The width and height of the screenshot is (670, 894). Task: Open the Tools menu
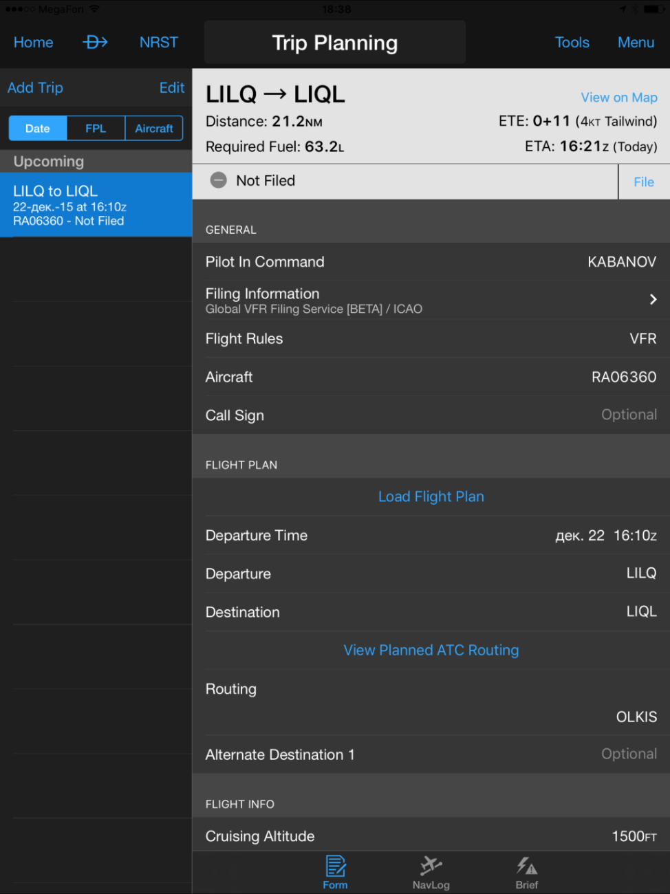572,43
